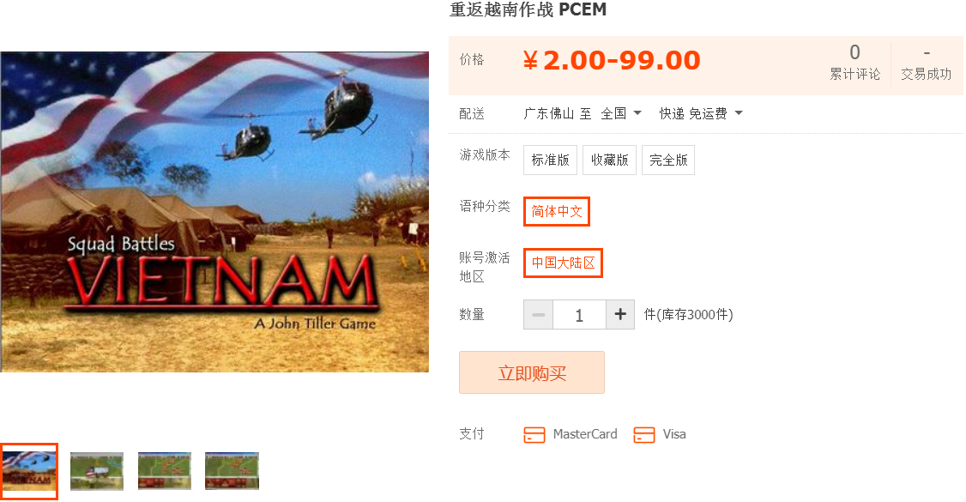
Task: Select the second thumbnail with vehicle map
Action: point(97,471)
